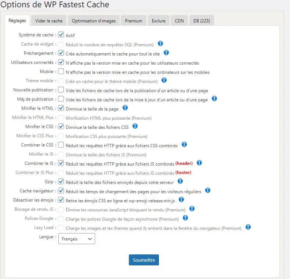Image resolution: width=290 pixels, height=279 pixels.
Task: Click 'Options de WP Fastest Cache' heading
Action: tap(55, 4)
